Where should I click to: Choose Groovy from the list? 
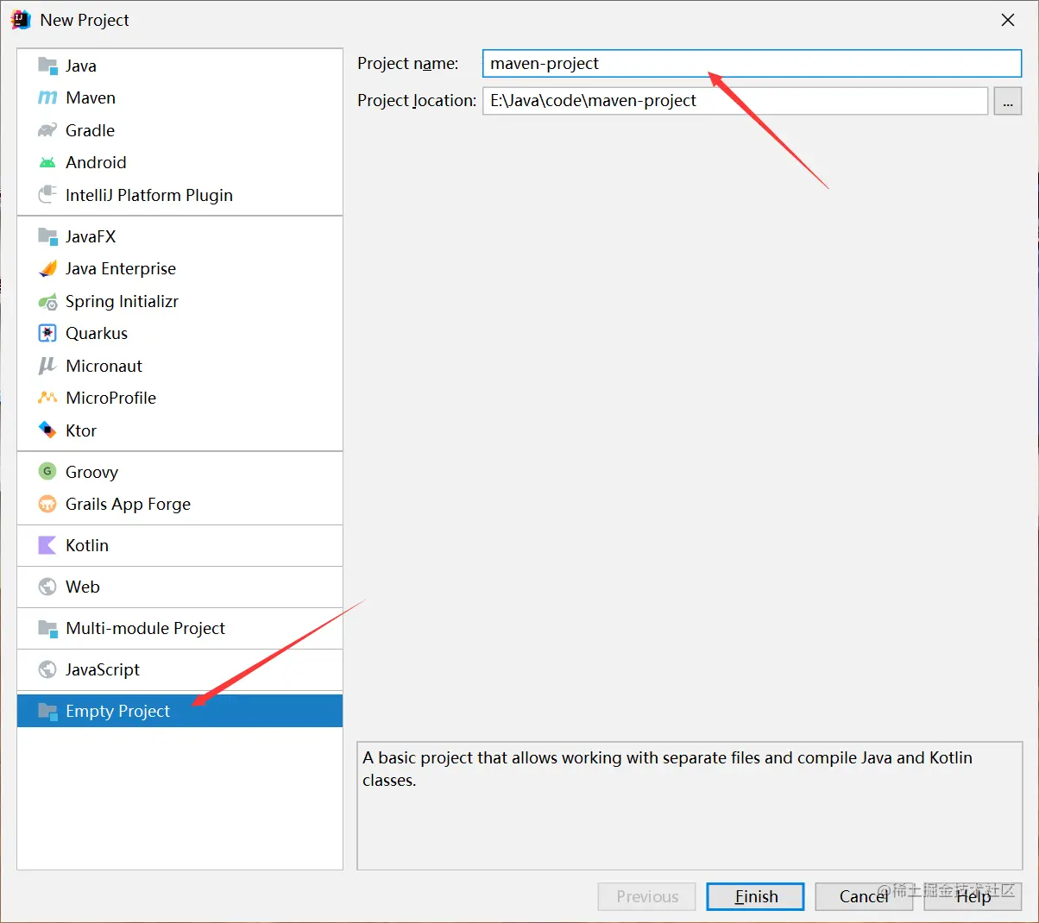(x=91, y=472)
